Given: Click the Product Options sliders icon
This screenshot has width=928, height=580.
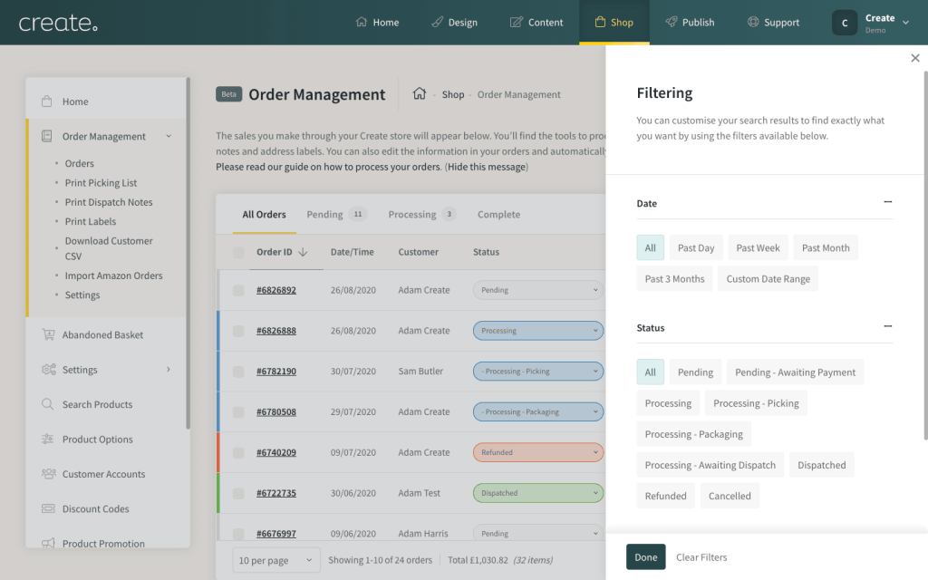Looking at the screenshot, I should (47, 440).
